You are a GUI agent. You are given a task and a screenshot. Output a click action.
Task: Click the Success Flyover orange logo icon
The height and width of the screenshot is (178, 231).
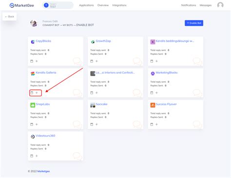pos(153,105)
